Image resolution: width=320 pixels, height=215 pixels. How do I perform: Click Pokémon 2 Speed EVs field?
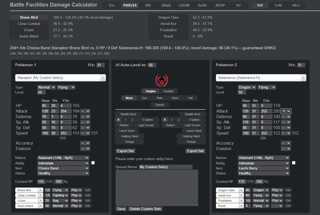pyautogui.click(x=267, y=133)
